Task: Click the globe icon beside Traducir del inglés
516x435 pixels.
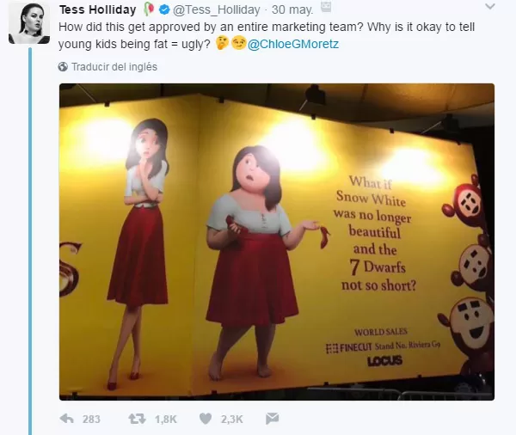Action: click(63, 66)
